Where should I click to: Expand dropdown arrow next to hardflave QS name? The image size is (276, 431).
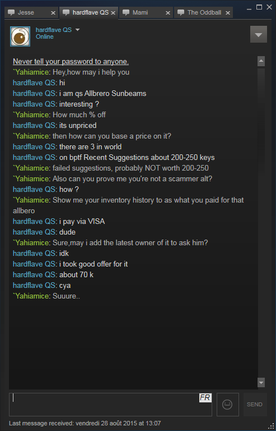point(77,30)
